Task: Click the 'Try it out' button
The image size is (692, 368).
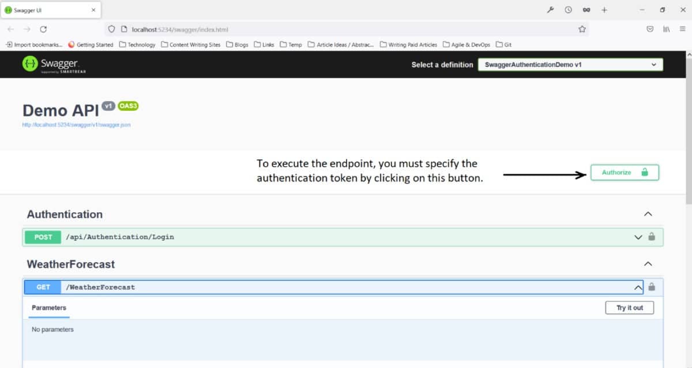Action: [629, 308]
